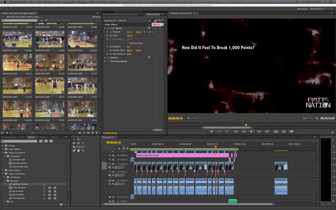336x210 pixels.
Task: Click Export Frame camera button
Action: point(291,132)
